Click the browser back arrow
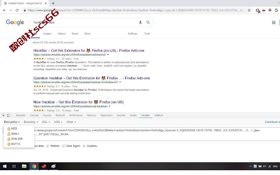This screenshot has width=280, height=175. click(x=4, y=10)
